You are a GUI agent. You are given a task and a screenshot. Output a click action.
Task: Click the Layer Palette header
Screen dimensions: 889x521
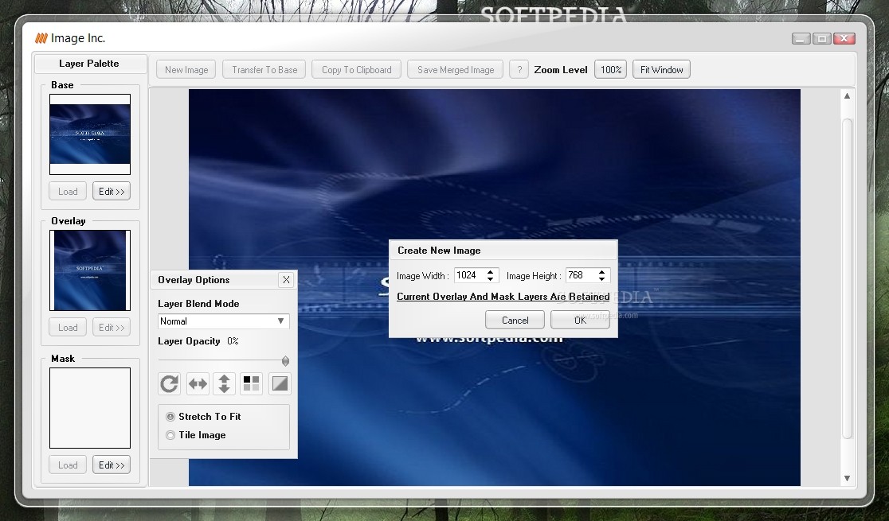tap(89, 64)
